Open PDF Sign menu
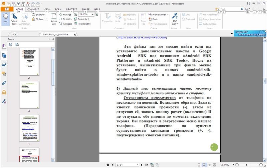 175,19
